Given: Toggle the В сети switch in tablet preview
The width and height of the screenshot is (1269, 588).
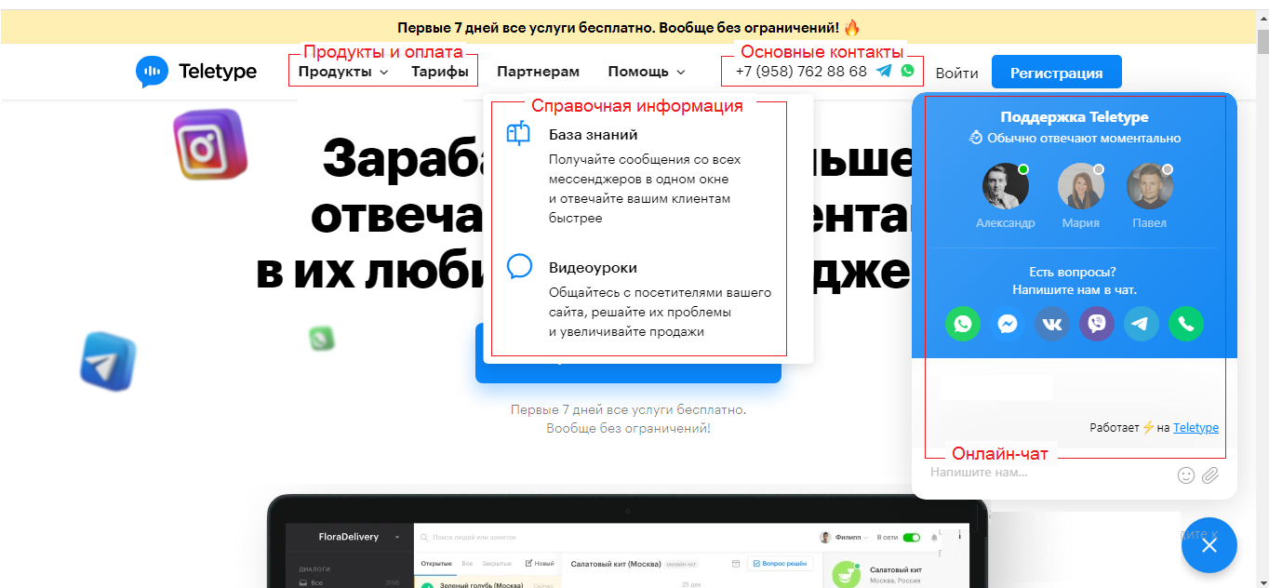Looking at the screenshot, I should (x=911, y=537).
